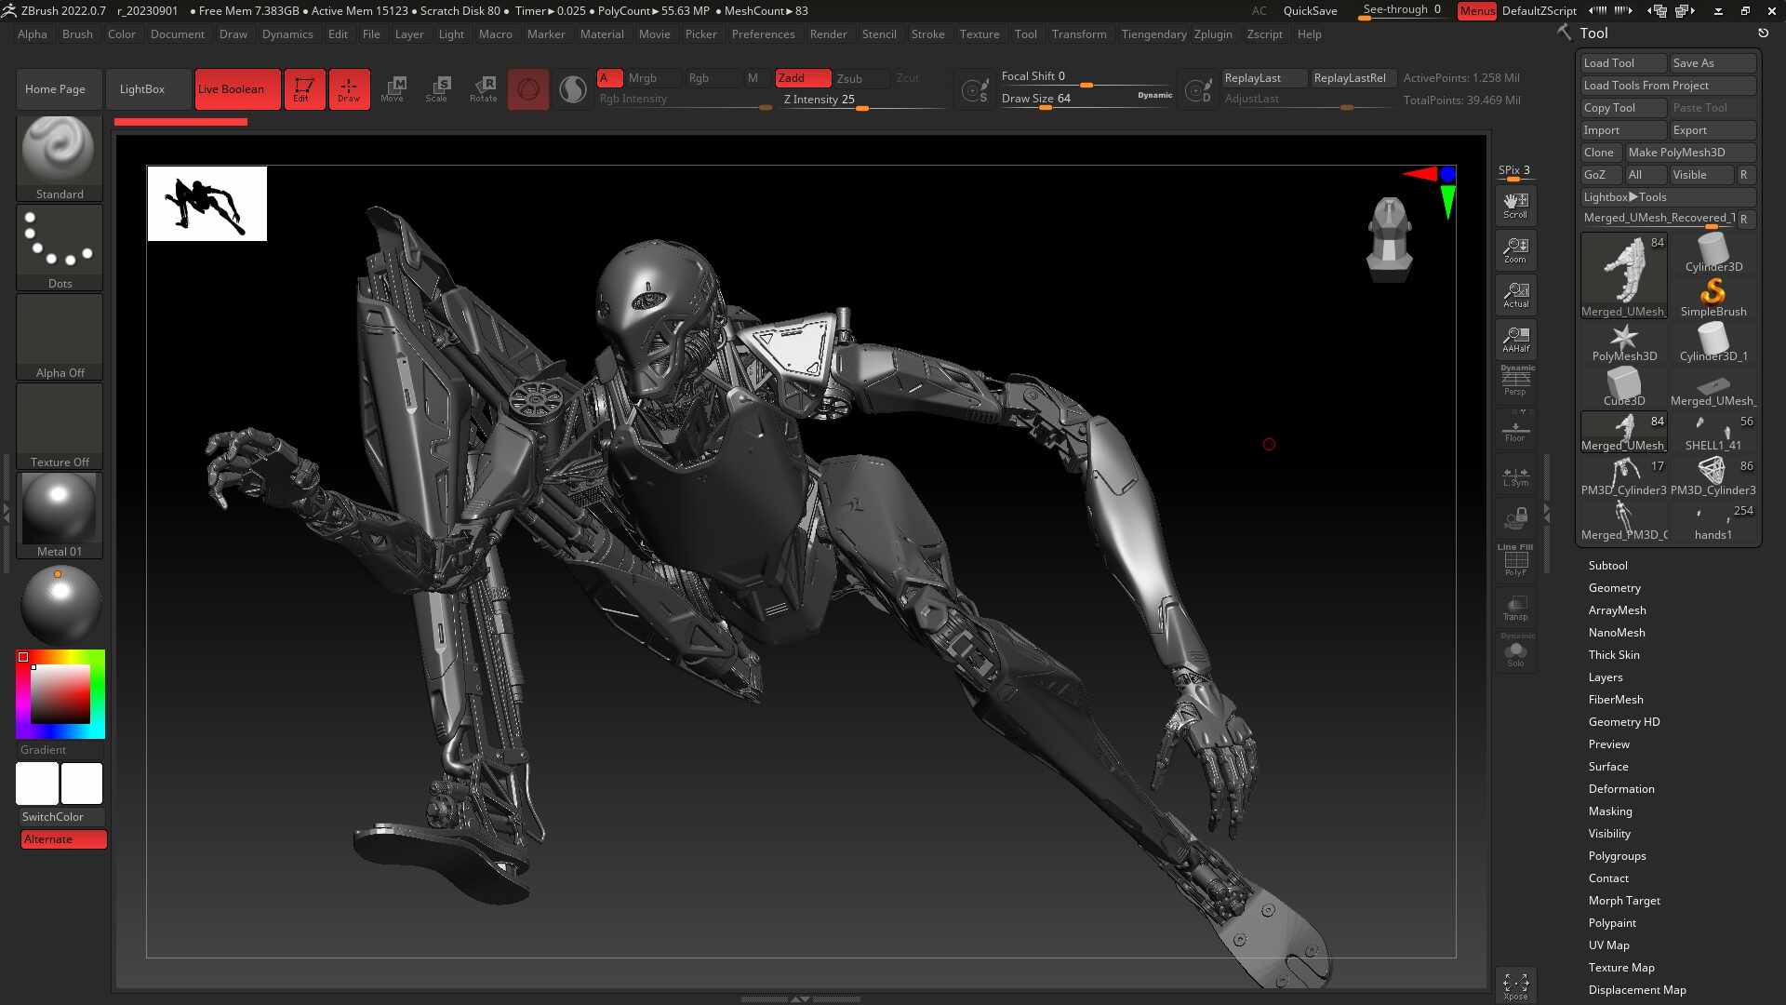The image size is (1786, 1005).
Task: Open the Xpose icon
Action: [x=1515, y=986]
